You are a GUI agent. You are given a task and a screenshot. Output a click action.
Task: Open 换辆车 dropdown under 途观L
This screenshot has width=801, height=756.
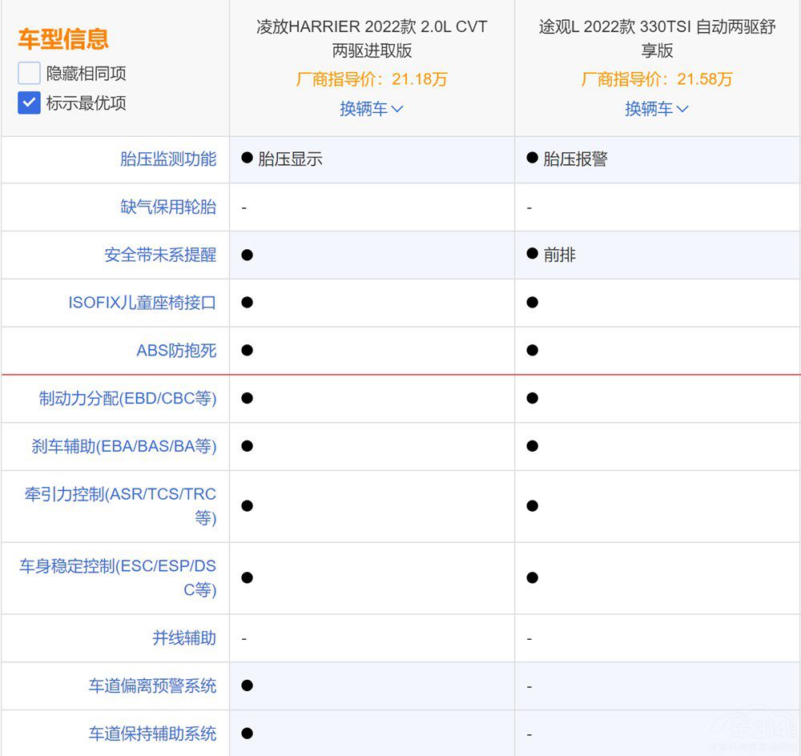click(x=657, y=109)
